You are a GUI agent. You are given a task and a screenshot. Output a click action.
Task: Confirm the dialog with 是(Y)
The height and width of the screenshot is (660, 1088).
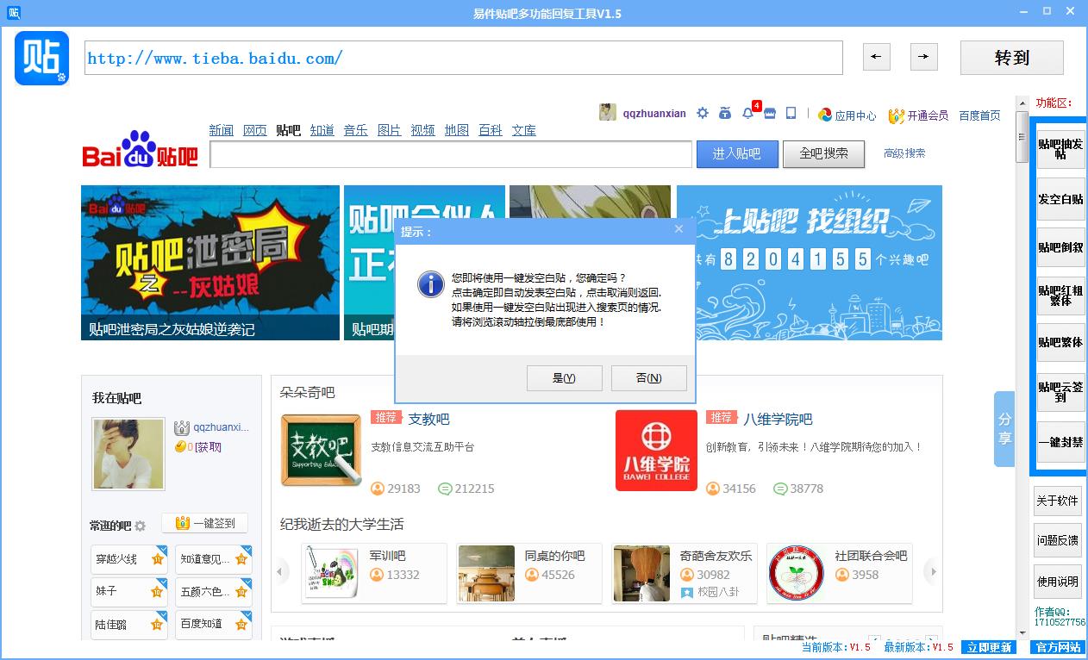click(x=564, y=377)
